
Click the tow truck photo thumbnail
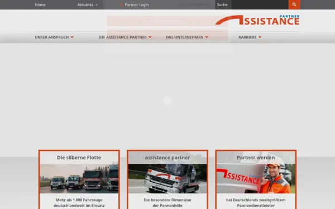coord(167,178)
